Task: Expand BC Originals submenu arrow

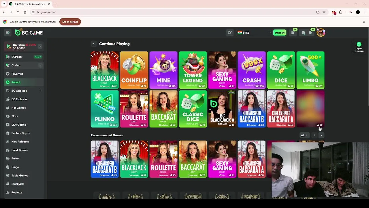Action: click(40, 91)
